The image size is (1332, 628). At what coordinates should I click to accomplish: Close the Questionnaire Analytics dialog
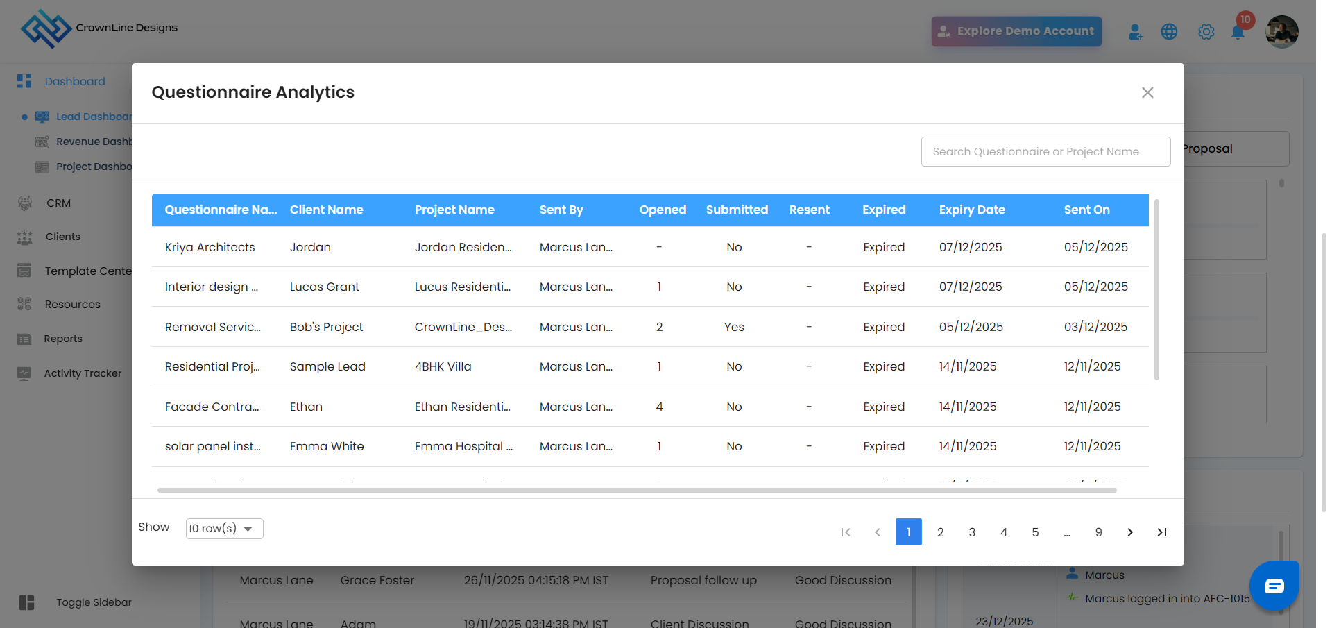(x=1147, y=93)
